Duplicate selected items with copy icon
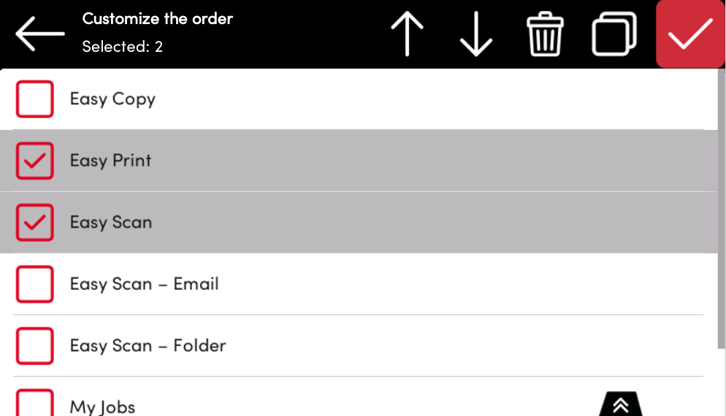Image resolution: width=726 pixels, height=416 pixels. pyautogui.click(x=614, y=34)
